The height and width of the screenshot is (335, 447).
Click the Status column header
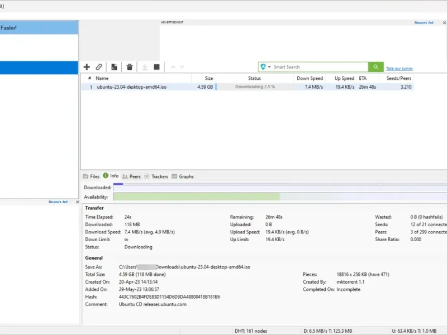click(254, 78)
